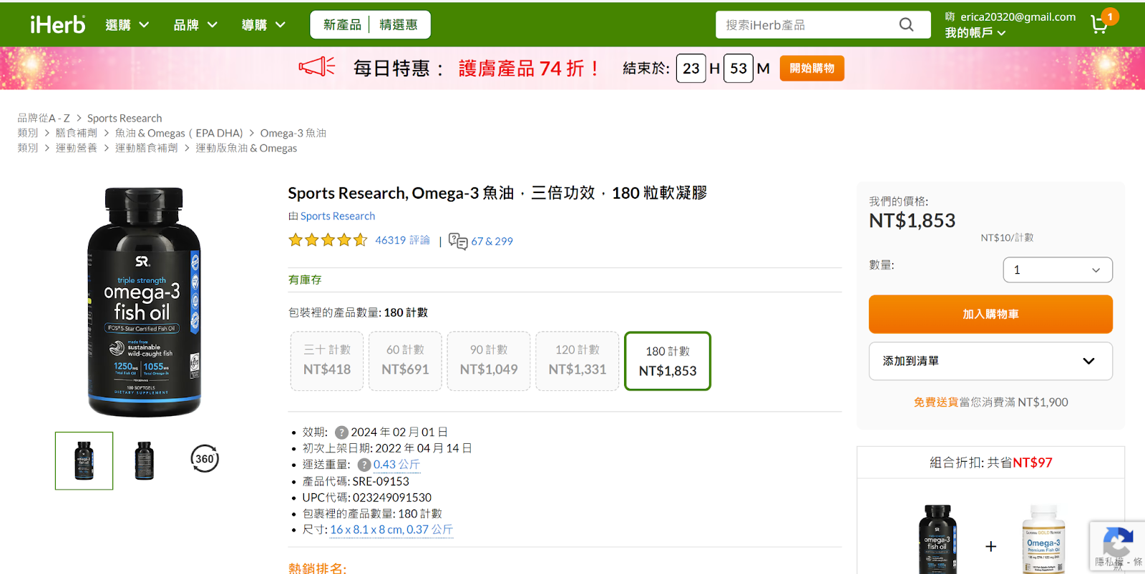Click the iHerb logo

[57, 24]
